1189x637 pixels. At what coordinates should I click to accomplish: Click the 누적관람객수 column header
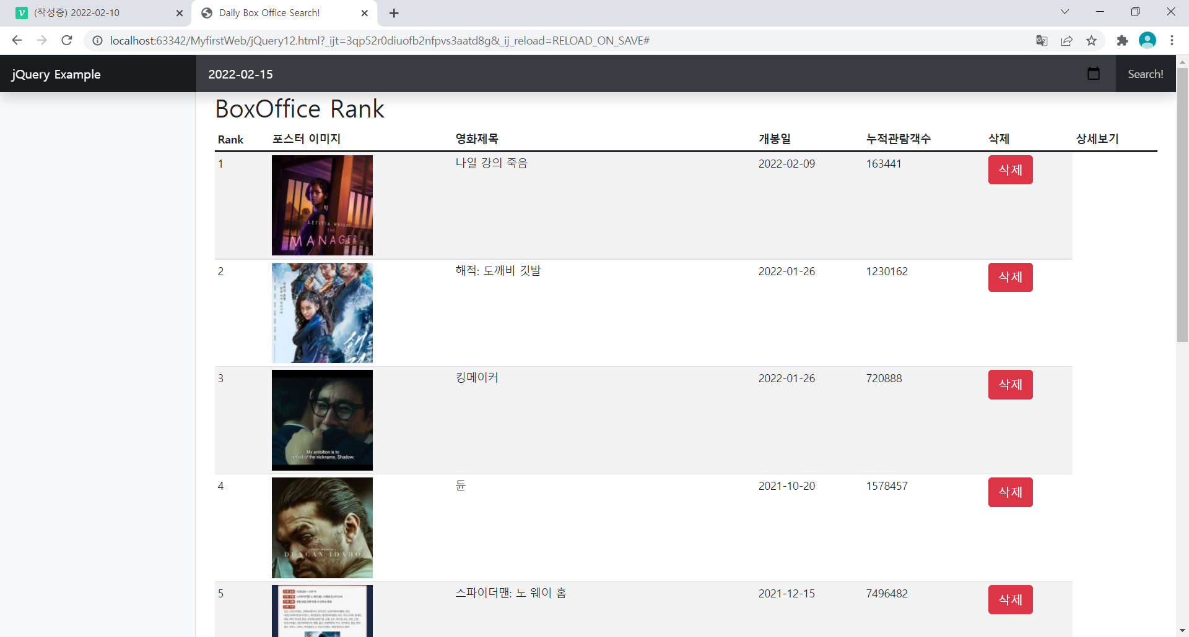click(x=899, y=139)
